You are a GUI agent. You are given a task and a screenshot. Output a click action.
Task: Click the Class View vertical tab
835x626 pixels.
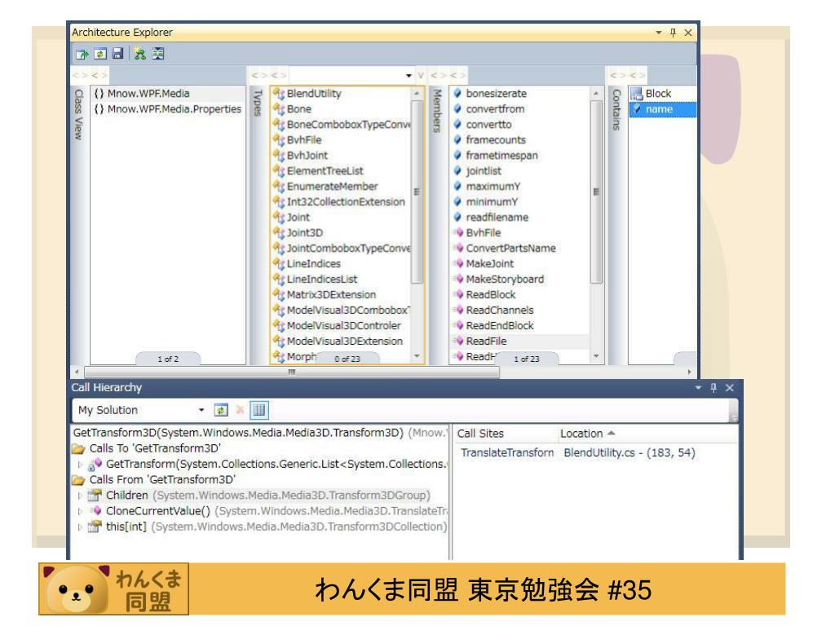[78, 114]
